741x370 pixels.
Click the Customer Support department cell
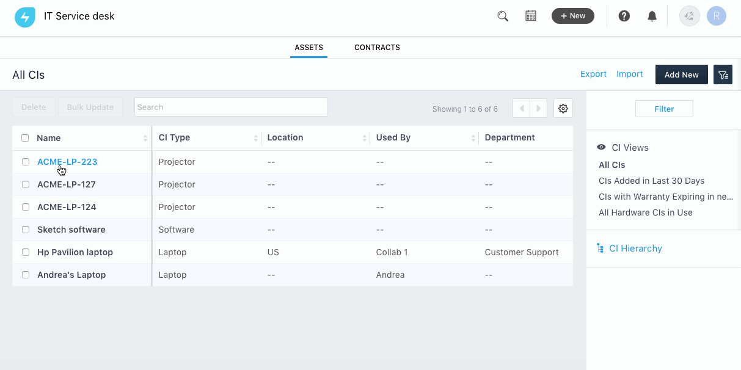522,252
